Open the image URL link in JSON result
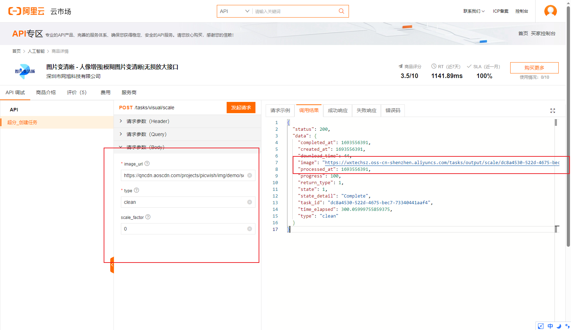 point(442,163)
